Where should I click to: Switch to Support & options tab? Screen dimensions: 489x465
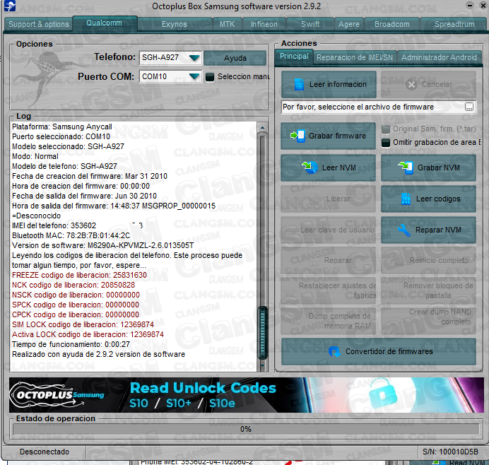(x=38, y=24)
